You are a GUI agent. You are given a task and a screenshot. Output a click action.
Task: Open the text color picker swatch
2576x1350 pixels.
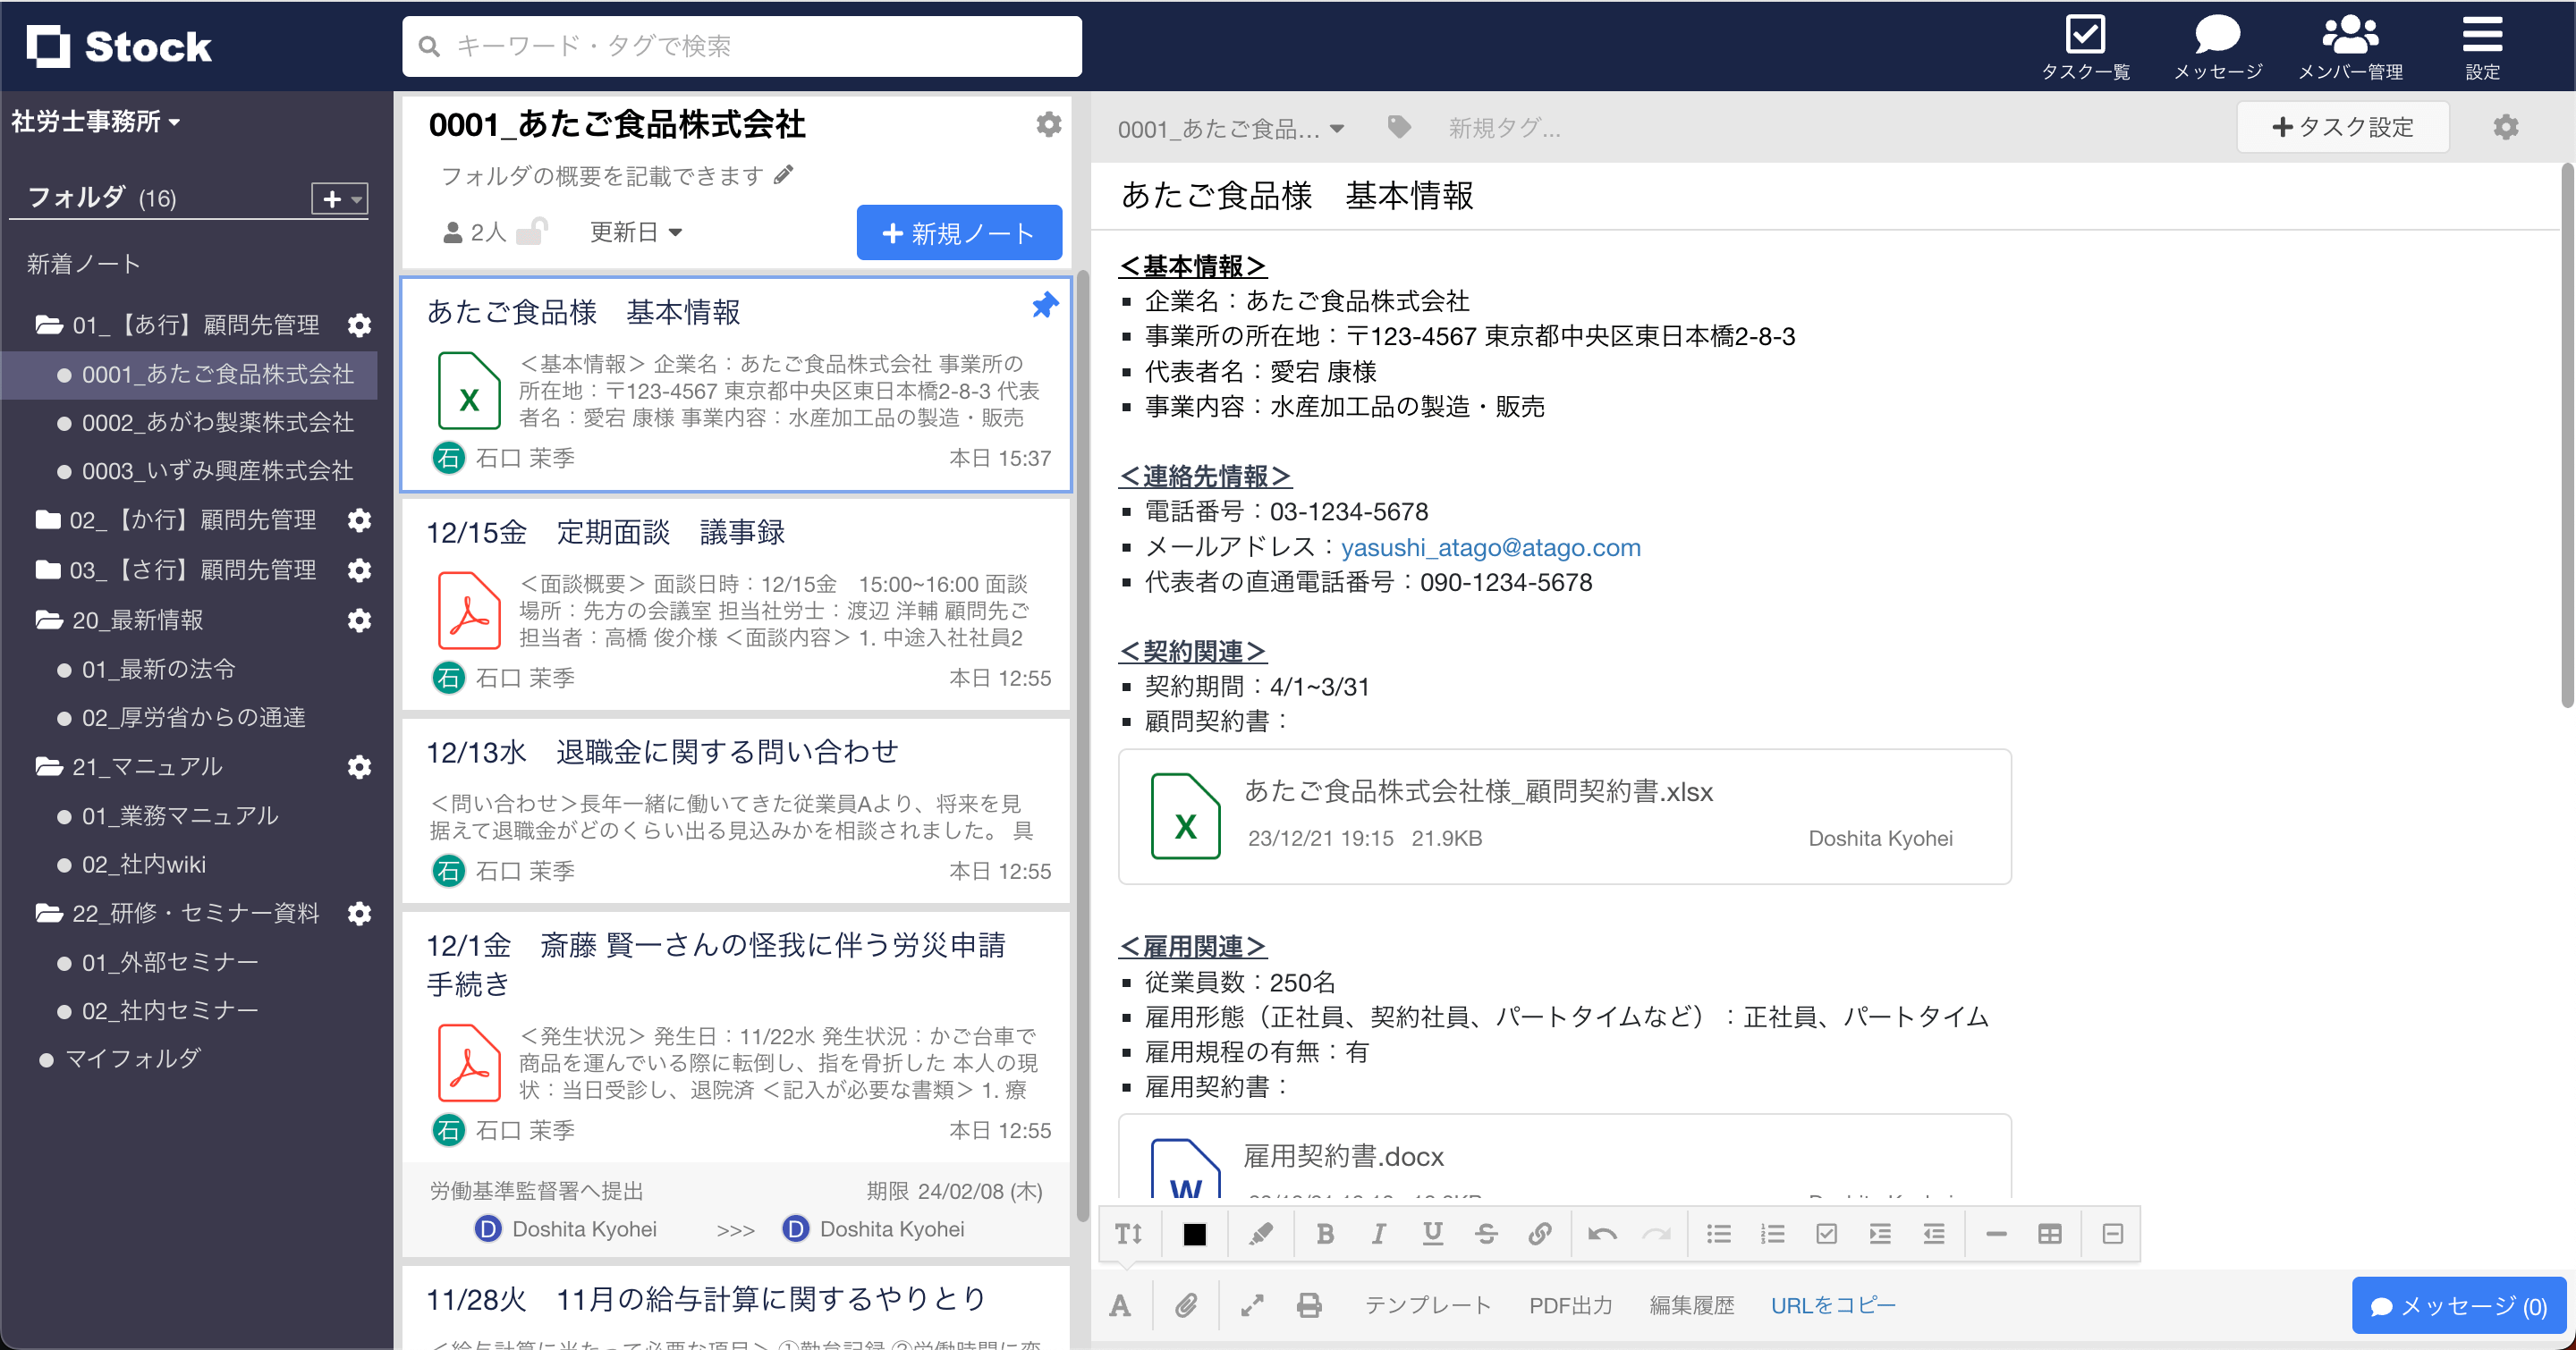coord(1194,1233)
